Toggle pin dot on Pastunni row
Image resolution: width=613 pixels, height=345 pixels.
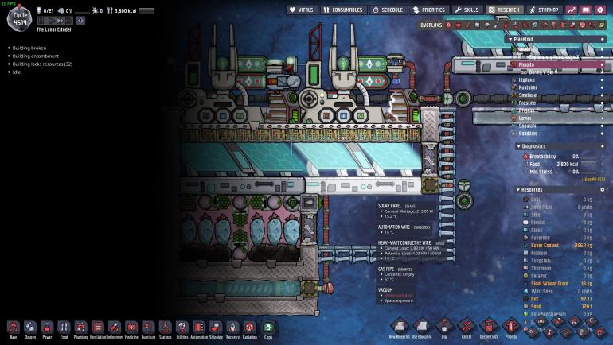(602, 87)
